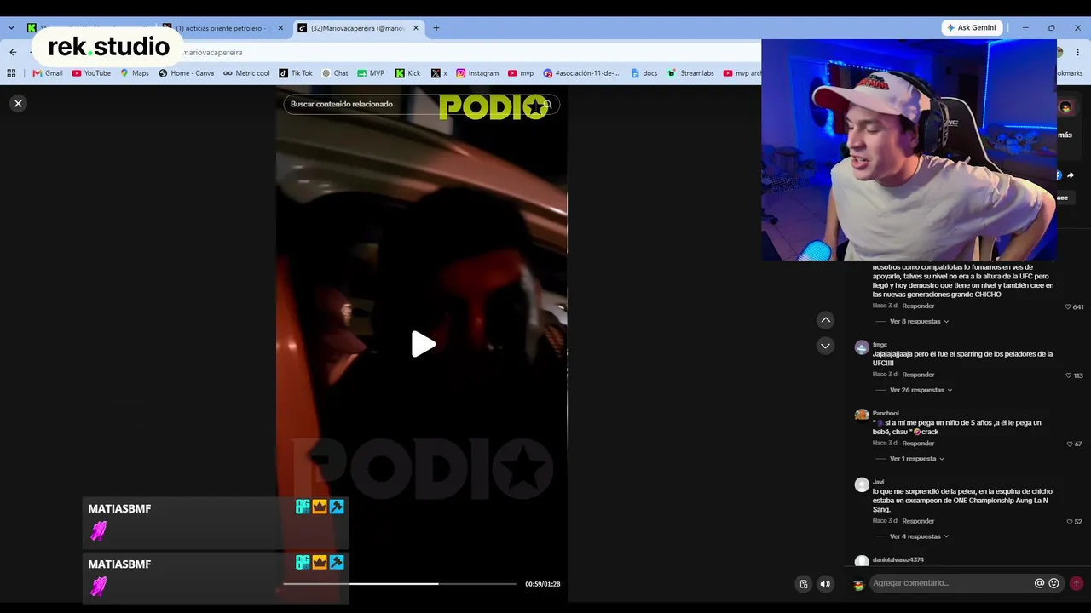Expand 'Ver 8 respuestas' replies
The image size is (1091, 613).
[x=919, y=321]
